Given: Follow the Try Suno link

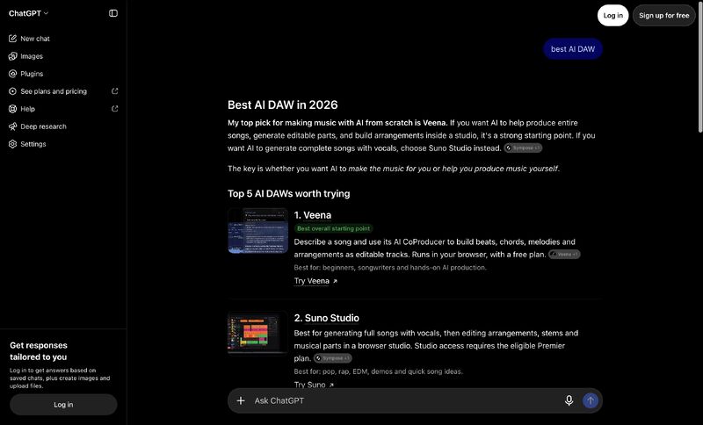Looking at the screenshot, I should tap(310, 385).
